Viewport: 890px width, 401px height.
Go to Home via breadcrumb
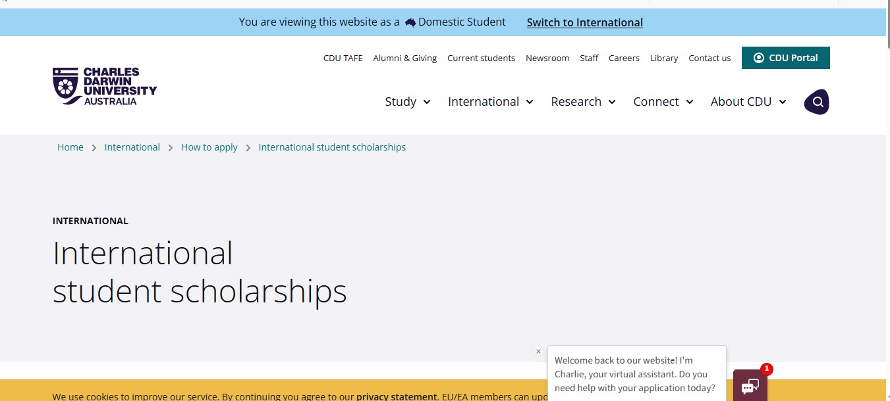[70, 147]
